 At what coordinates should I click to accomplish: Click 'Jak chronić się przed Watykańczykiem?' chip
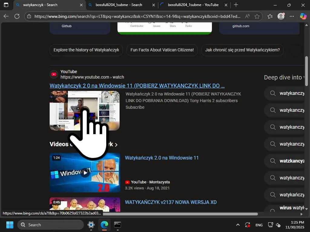[242, 50]
